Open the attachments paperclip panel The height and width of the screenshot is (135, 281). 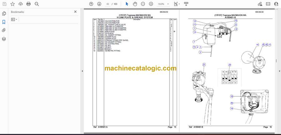click(4, 30)
